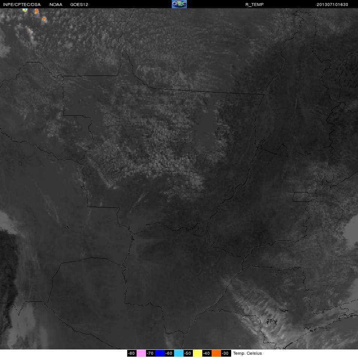Click the Temp. Celsius legend label
This screenshot has height=357, width=358.
(x=247, y=353)
